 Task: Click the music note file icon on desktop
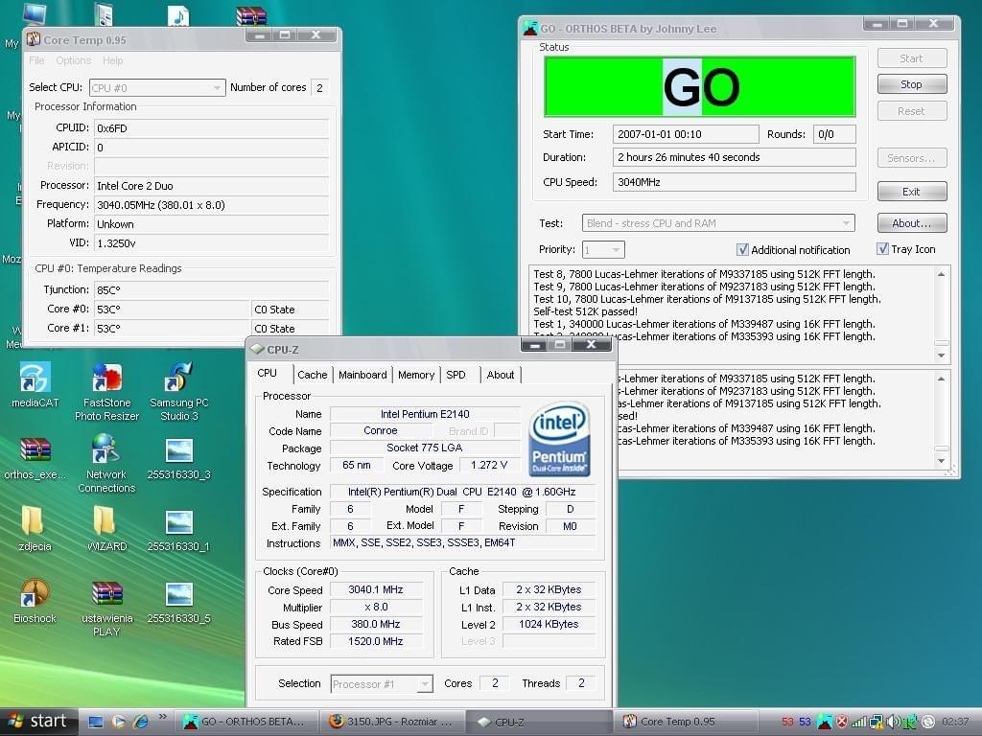point(178,14)
